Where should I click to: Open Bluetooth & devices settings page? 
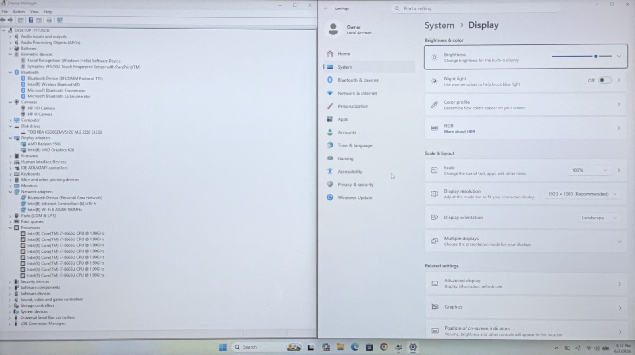(x=358, y=80)
